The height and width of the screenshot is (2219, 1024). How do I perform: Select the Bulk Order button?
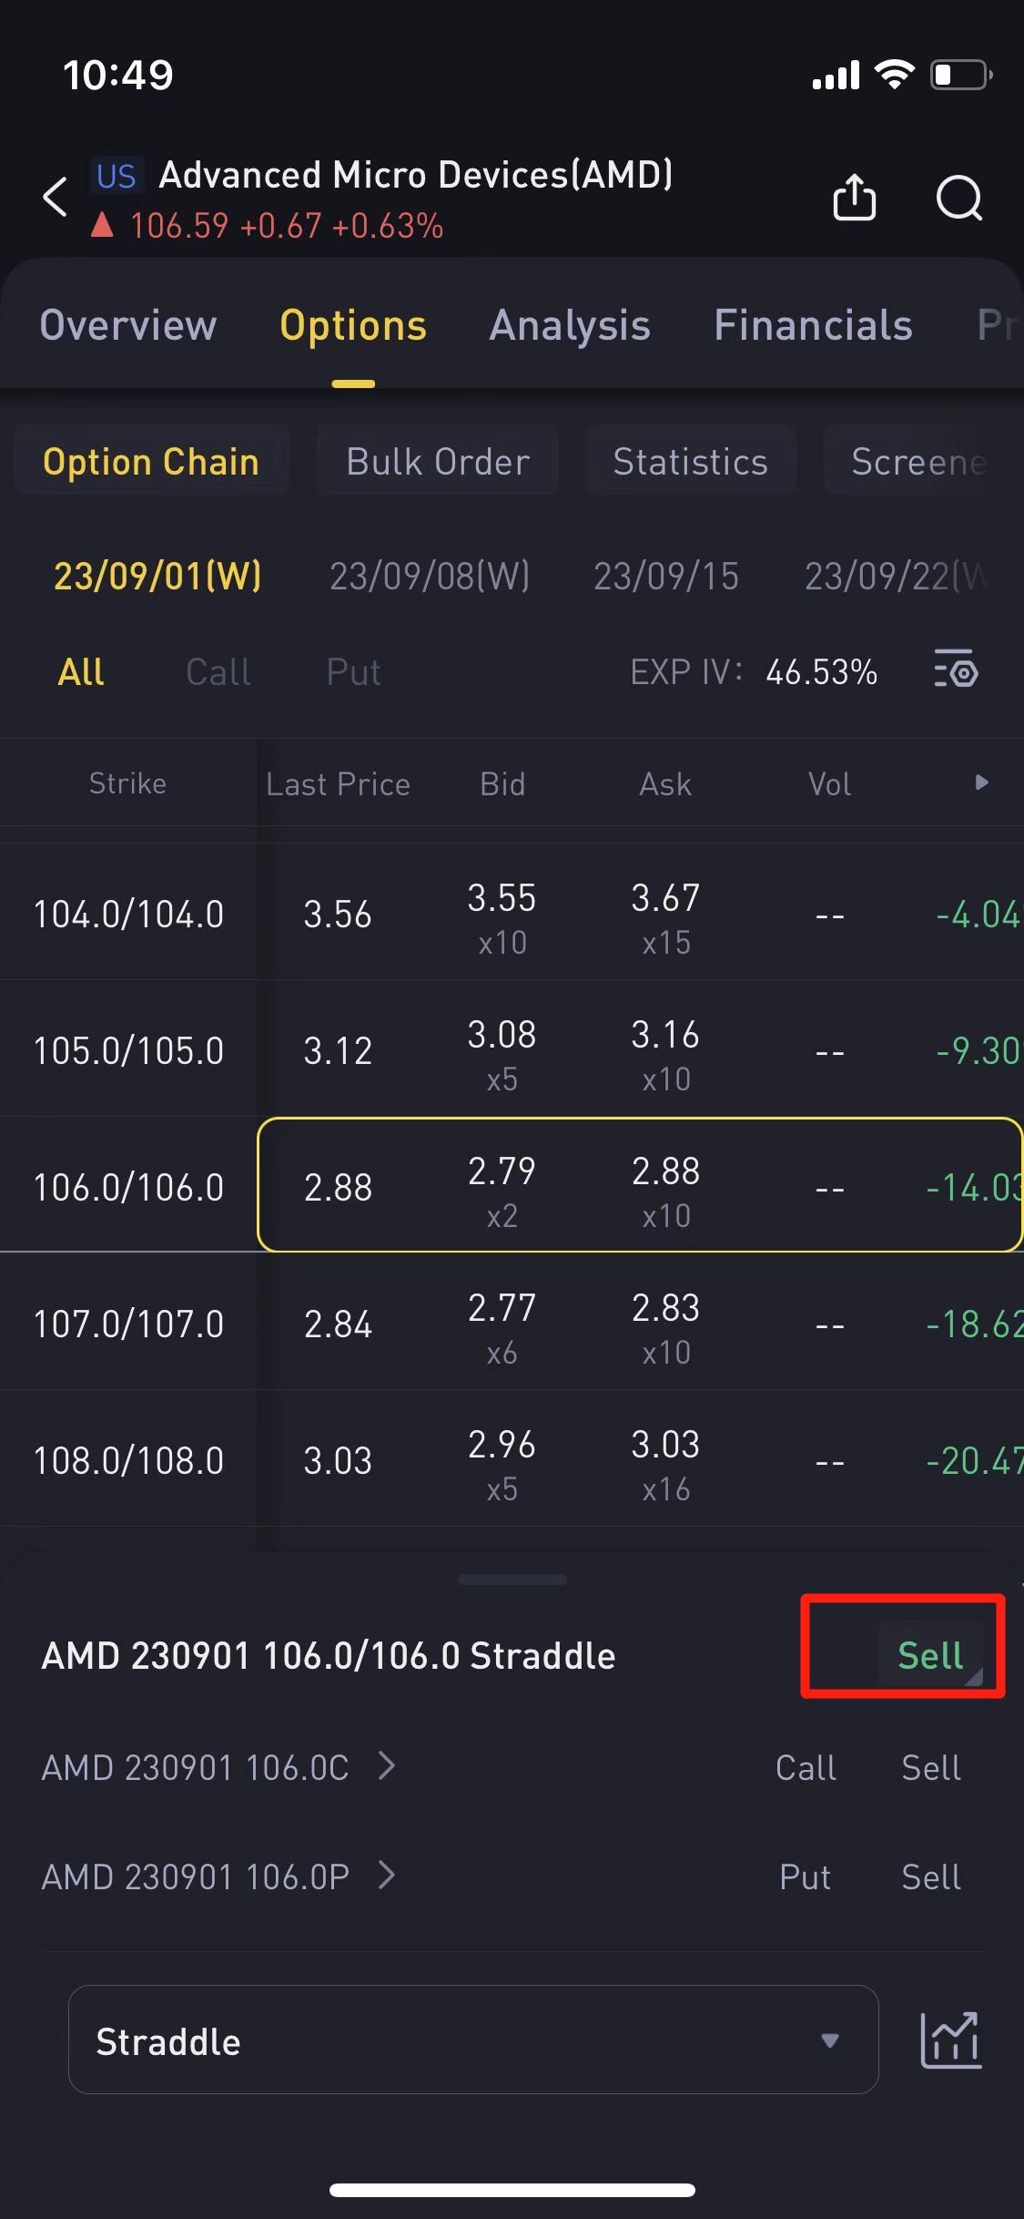click(x=438, y=462)
